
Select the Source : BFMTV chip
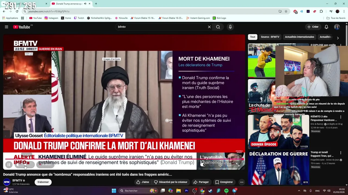[270, 37]
